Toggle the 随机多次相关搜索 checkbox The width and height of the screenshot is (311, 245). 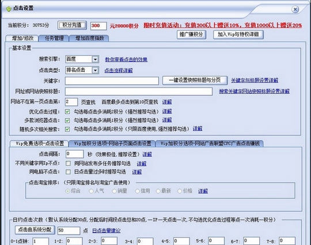67,129
